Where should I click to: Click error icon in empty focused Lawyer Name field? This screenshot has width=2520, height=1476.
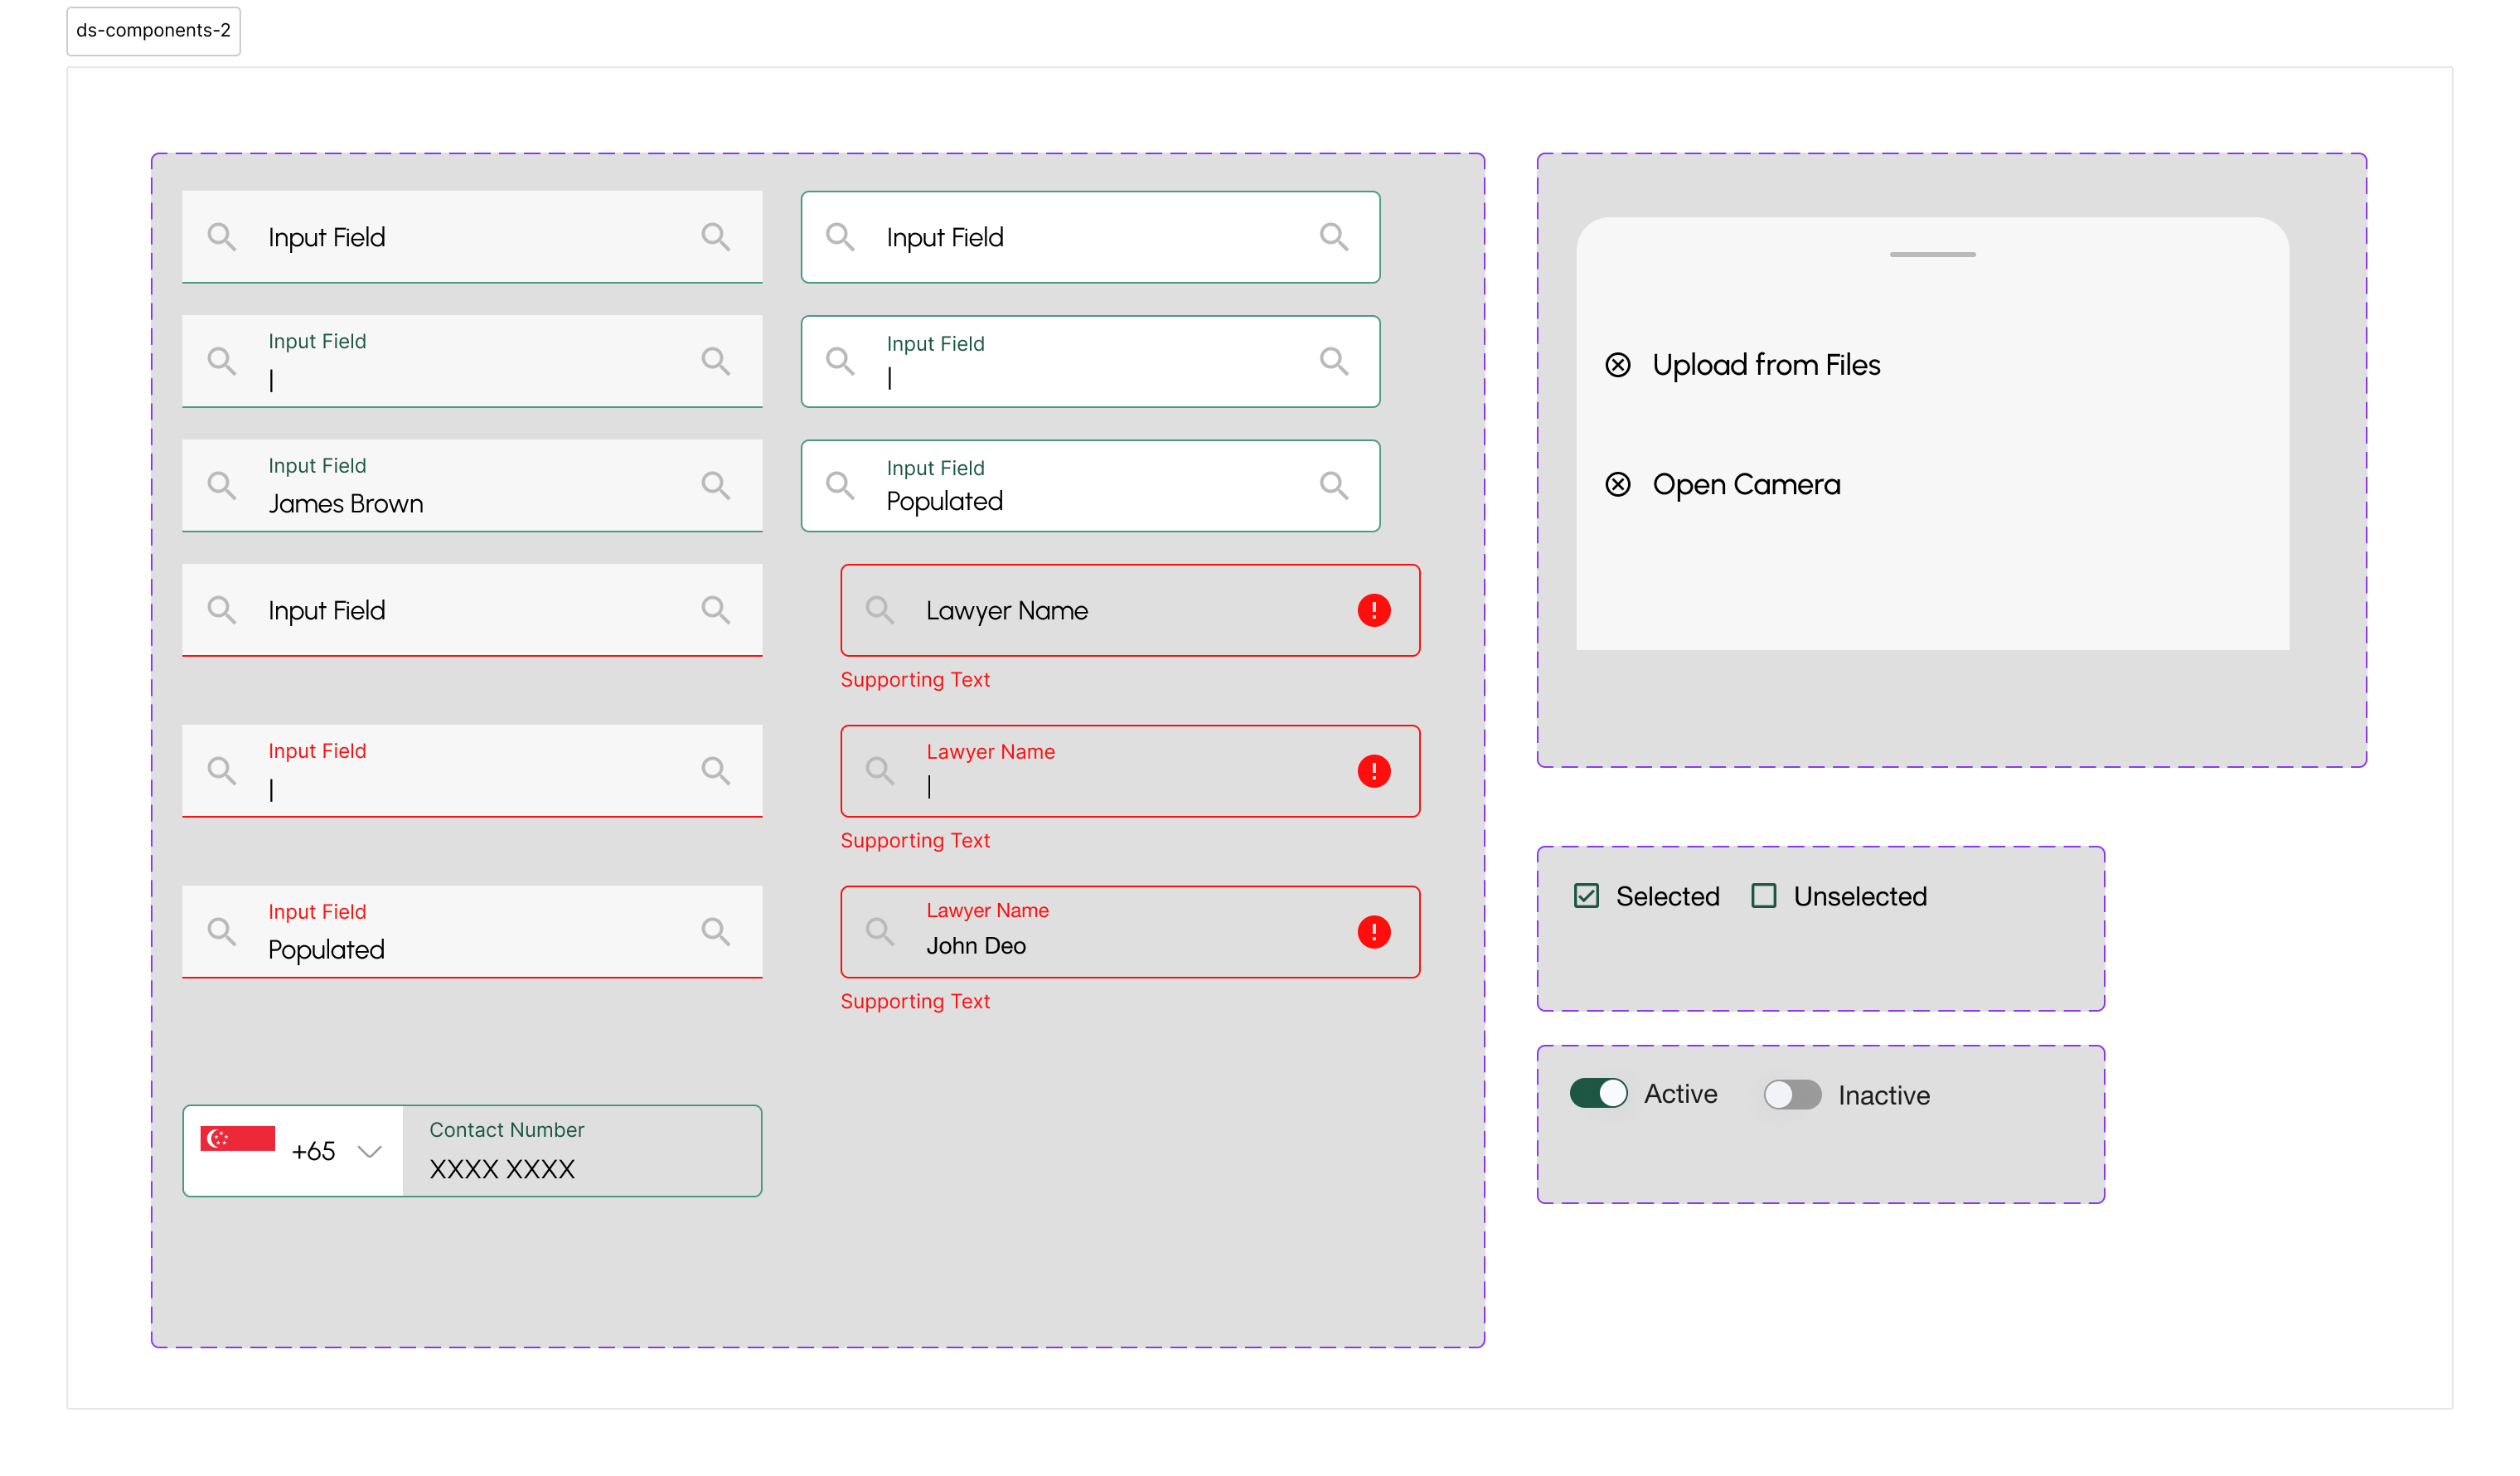pos(1374,771)
